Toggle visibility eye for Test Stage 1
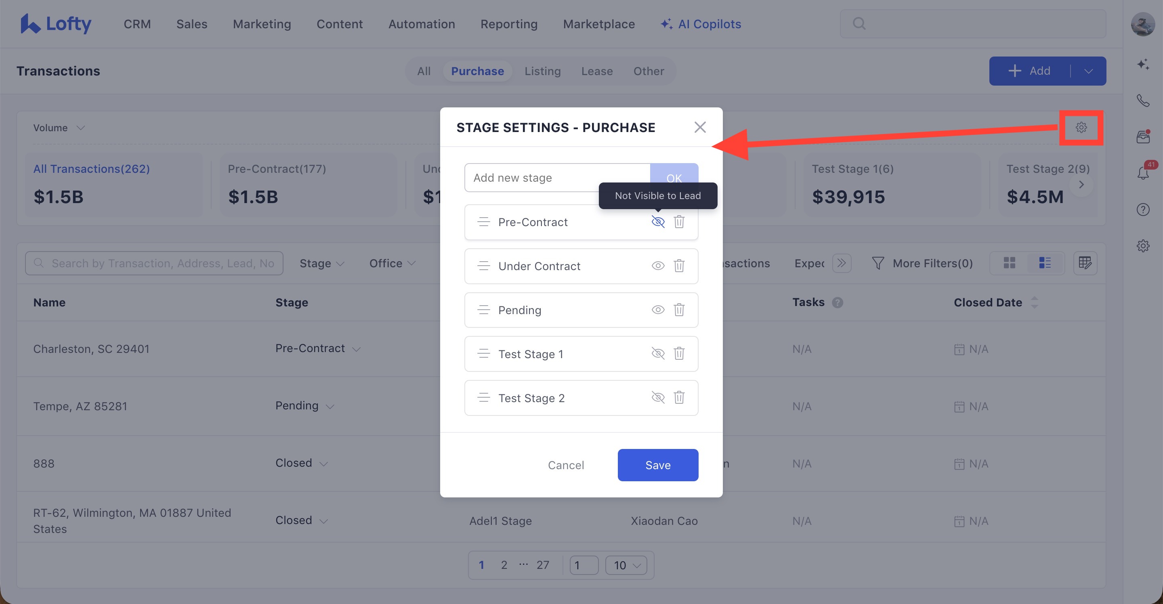This screenshot has width=1163, height=604. (x=658, y=353)
